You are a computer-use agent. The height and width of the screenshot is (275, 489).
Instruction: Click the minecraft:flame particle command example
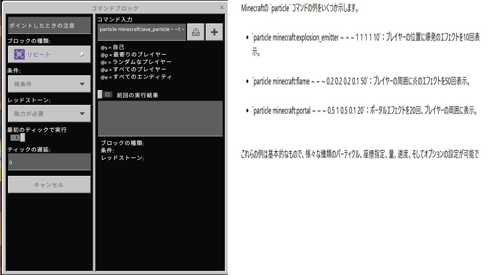point(310,82)
